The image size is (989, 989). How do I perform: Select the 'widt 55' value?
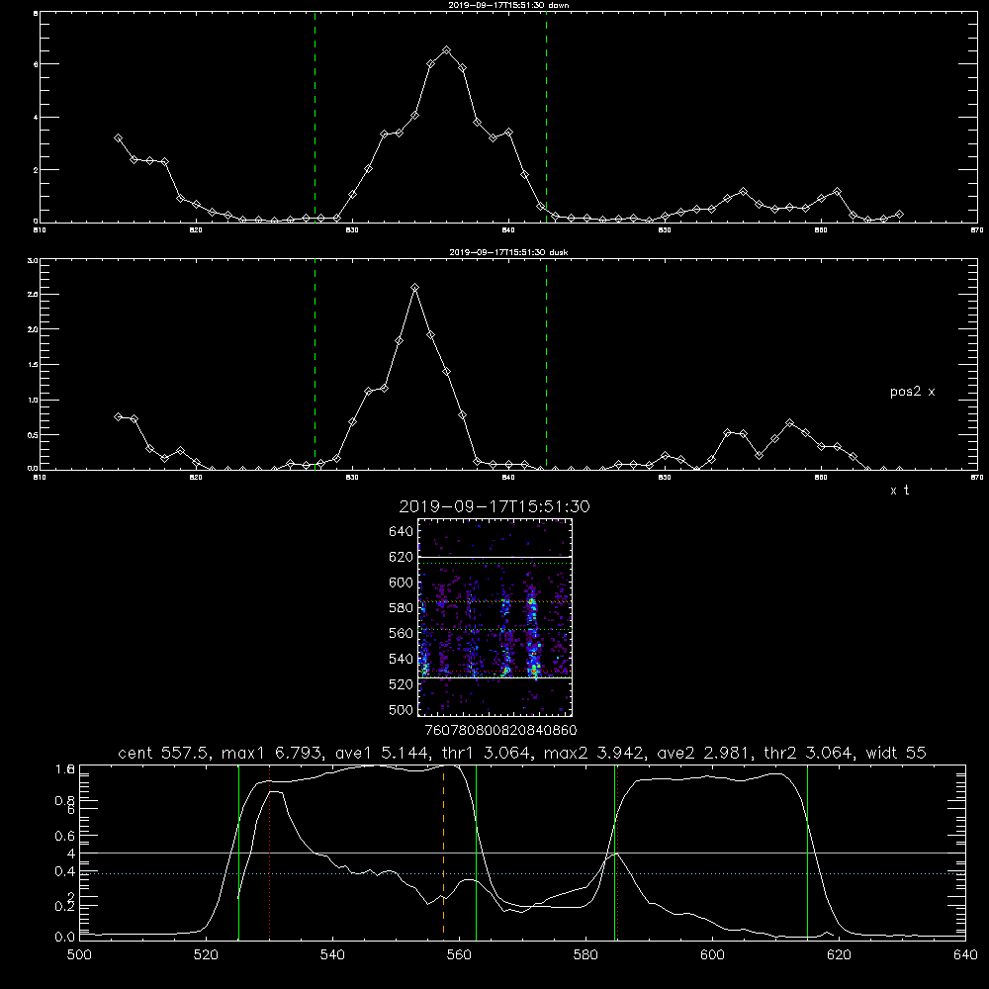(896, 753)
